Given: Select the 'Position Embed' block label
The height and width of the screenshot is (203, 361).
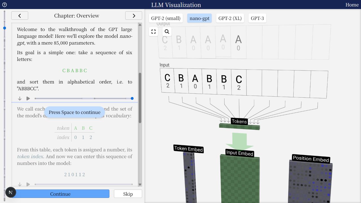Looking at the screenshot, I should pos(311,159).
